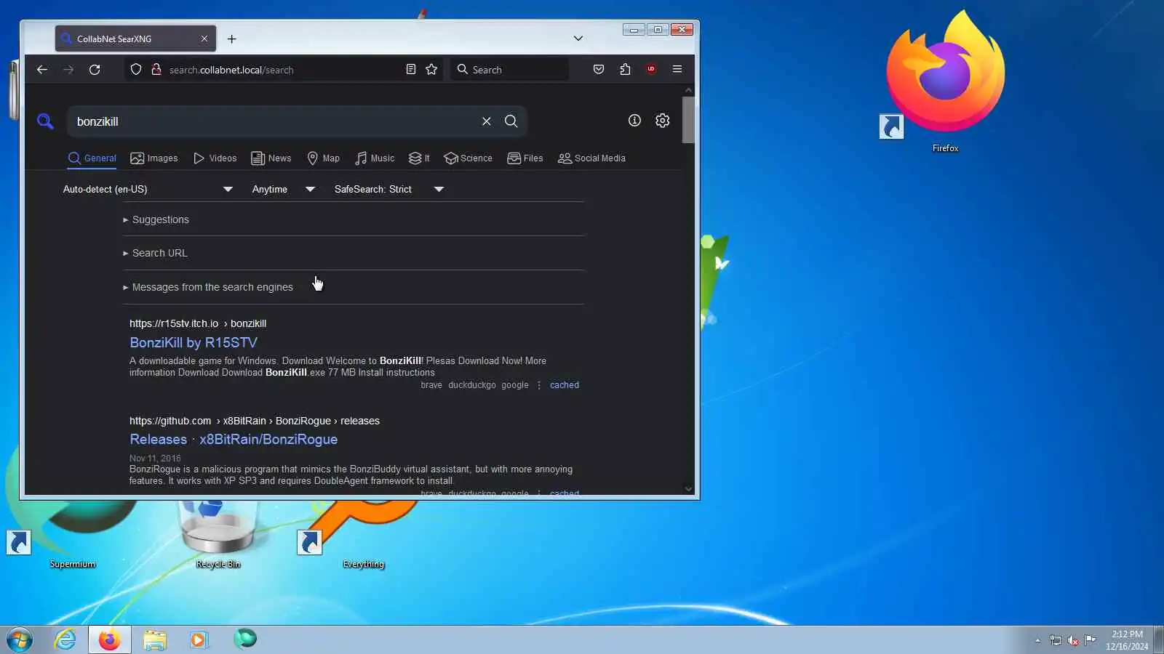This screenshot has height=654, width=1164.
Task: Click the scrollbar down arrow
Action: 688,489
